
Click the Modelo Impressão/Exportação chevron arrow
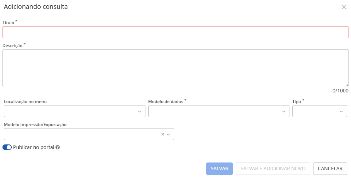point(168,134)
